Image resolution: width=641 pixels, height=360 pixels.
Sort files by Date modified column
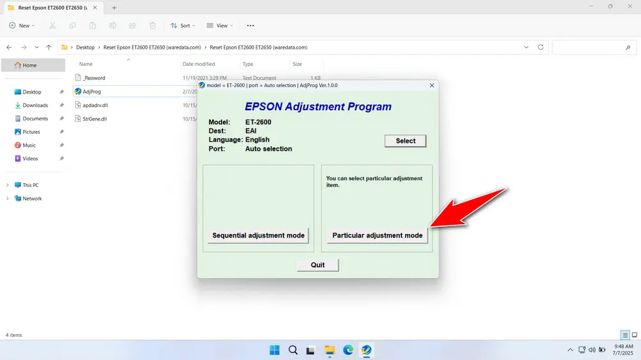(x=199, y=64)
